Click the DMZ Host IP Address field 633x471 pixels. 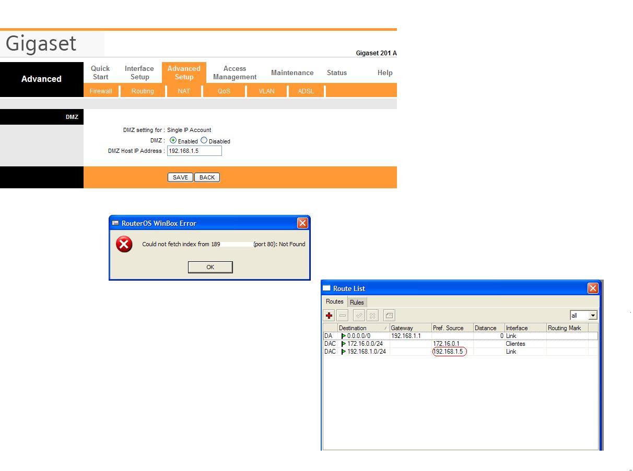[194, 151]
